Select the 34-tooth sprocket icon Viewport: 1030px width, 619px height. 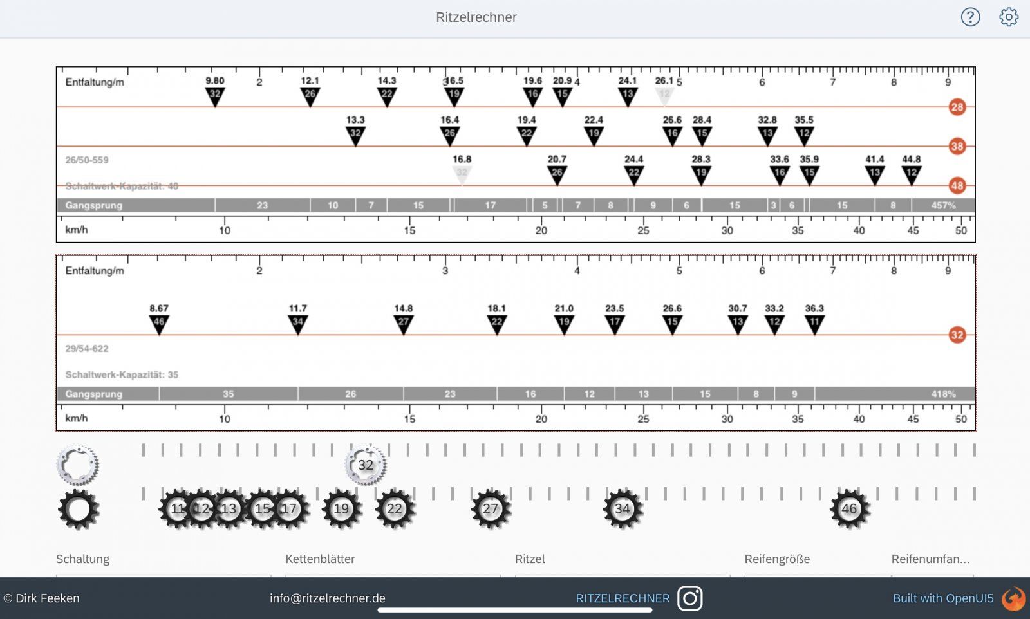622,509
